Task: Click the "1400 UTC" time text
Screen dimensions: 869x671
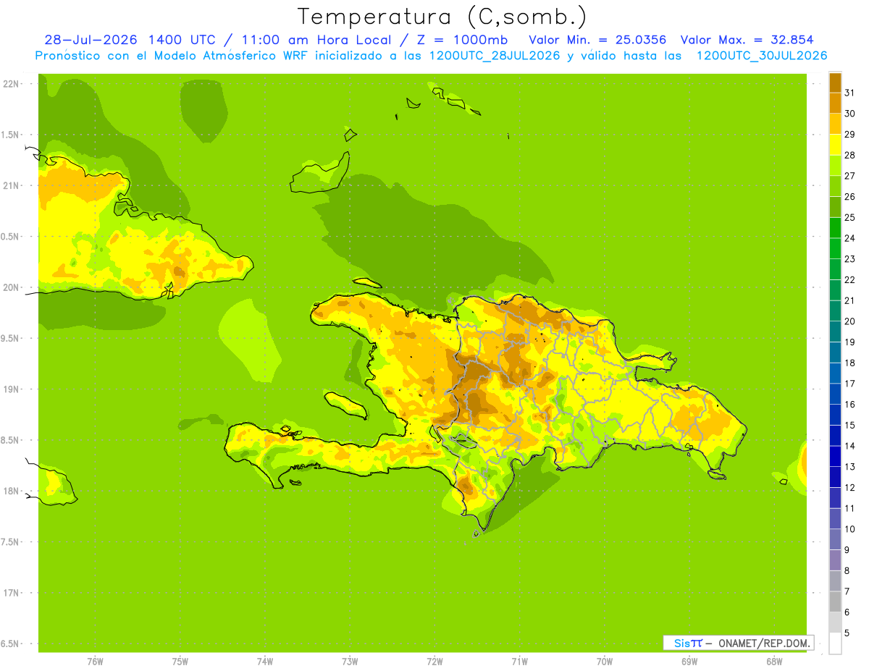Action: tap(182, 40)
